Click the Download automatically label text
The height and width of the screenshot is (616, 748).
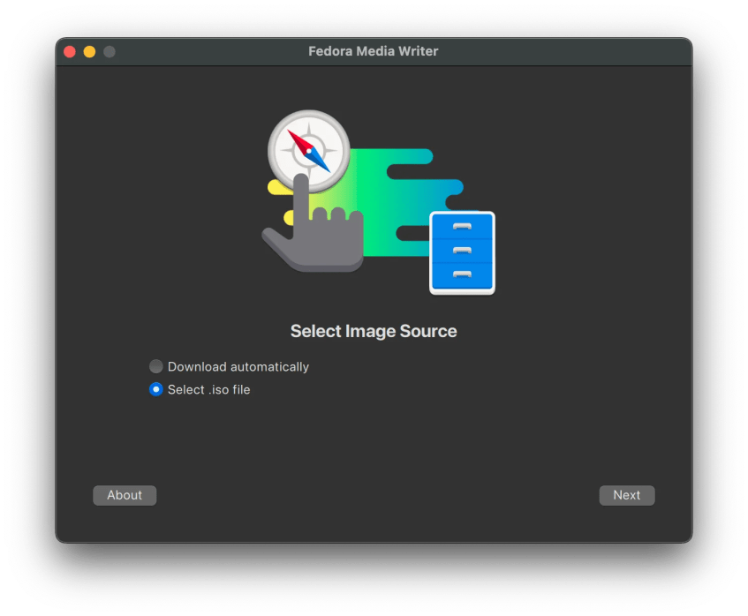point(238,366)
